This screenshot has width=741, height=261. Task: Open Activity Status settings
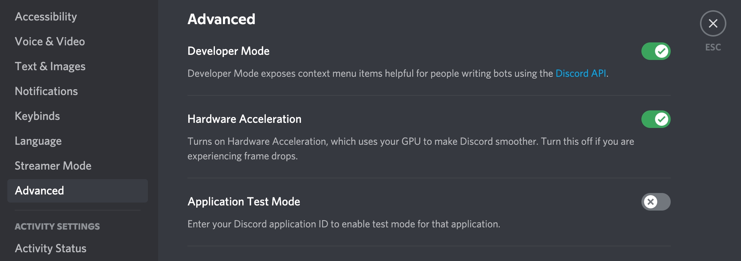click(51, 249)
